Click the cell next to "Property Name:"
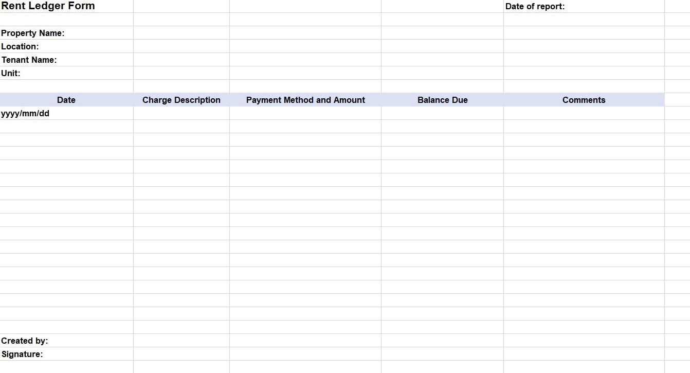The image size is (690, 373). coord(181,33)
